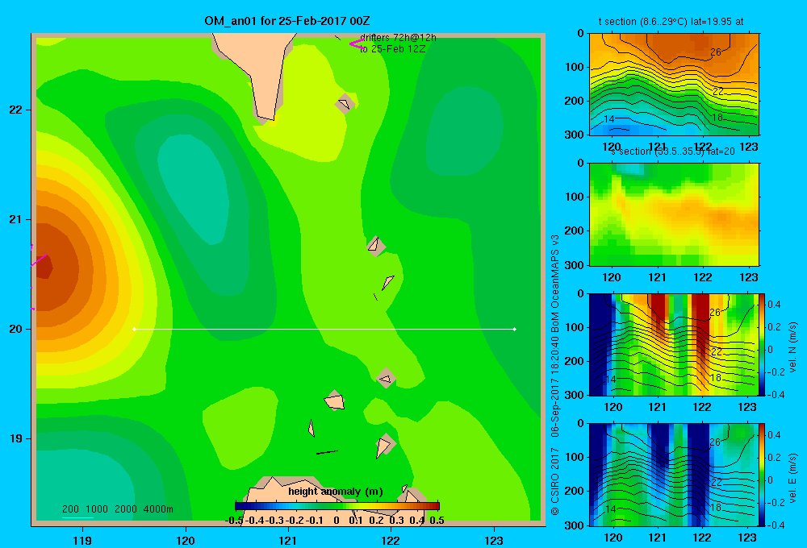This screenshot has height=548, width=807.
Task: Click the "200 1000 2000 4000m" depth contour legend
Action: (x=117, y=509)
